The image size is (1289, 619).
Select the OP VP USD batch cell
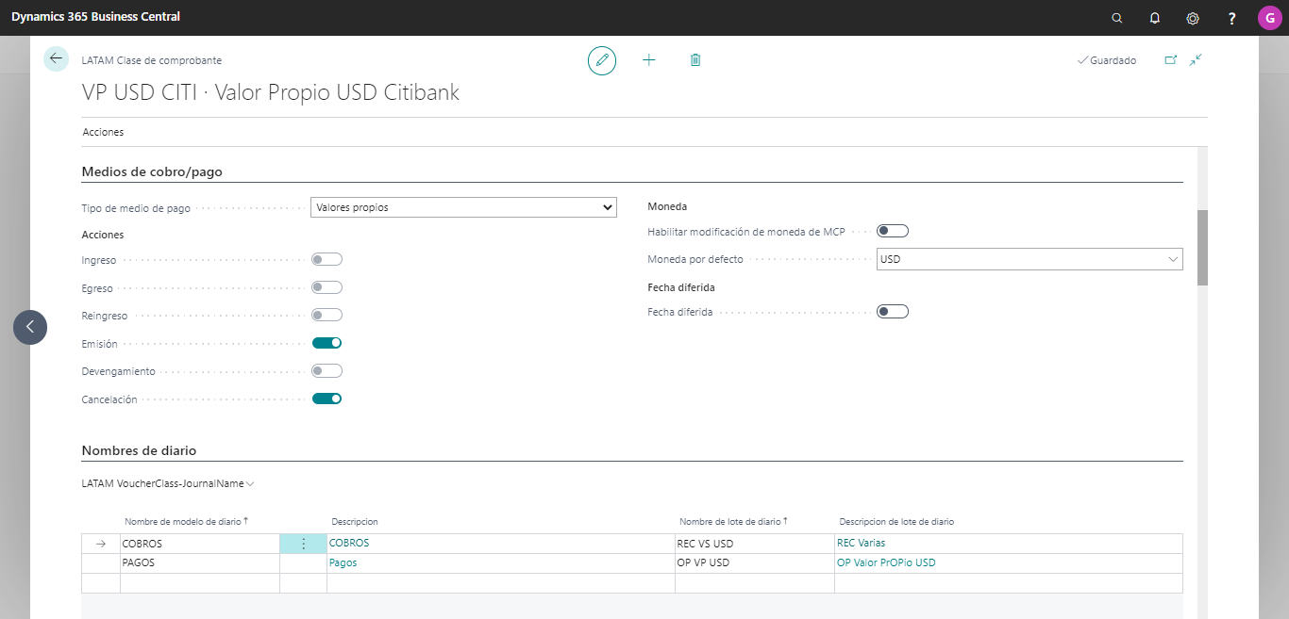(755, 563)
